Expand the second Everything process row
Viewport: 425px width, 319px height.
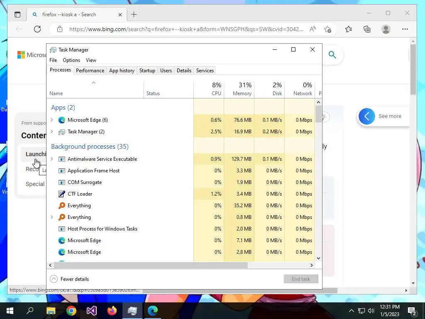pos(52,217)
